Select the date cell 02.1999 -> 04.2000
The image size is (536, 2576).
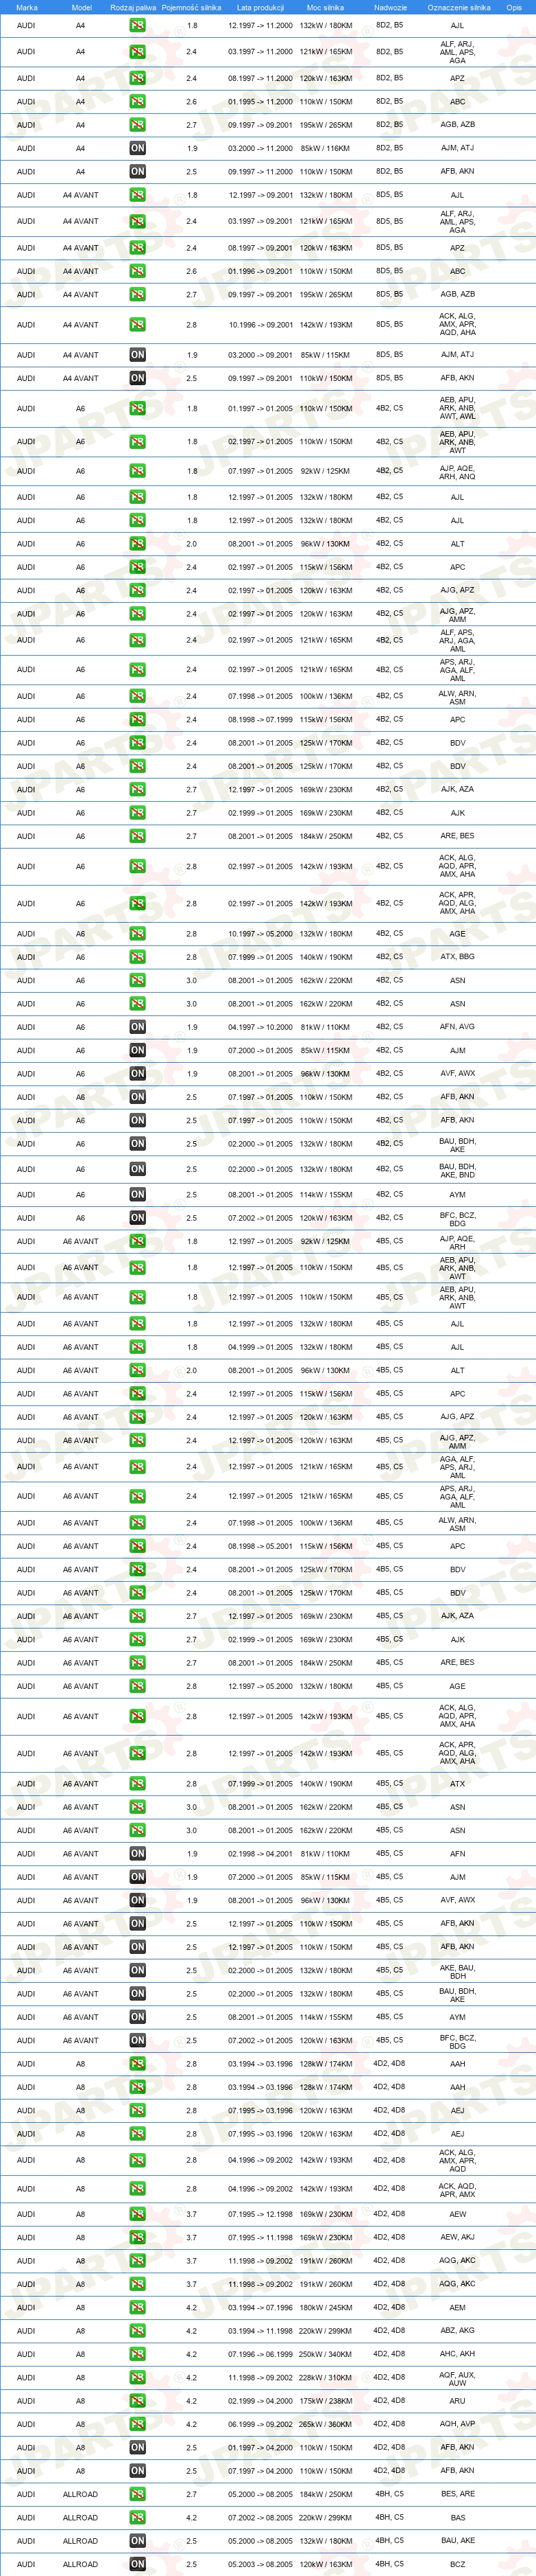click(x=260, y=2401)
